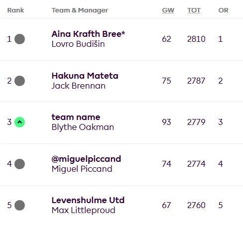Open the Hakuna Mateta team page
243x227 pixels.
(x=85, y=76)
